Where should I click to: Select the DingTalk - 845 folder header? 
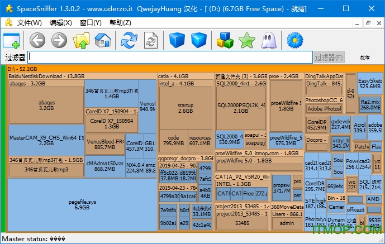click(324, 84)
